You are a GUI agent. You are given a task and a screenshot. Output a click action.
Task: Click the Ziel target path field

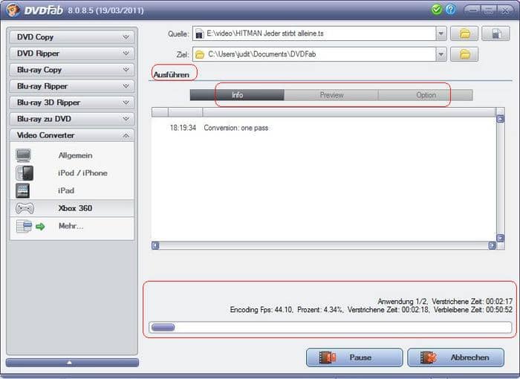coord(314,54)
